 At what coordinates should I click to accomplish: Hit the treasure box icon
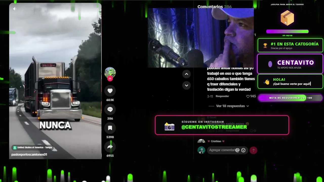(287, 18)
